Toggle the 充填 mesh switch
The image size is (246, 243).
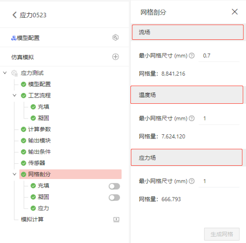pyautogui.click(x=114, y=186)
